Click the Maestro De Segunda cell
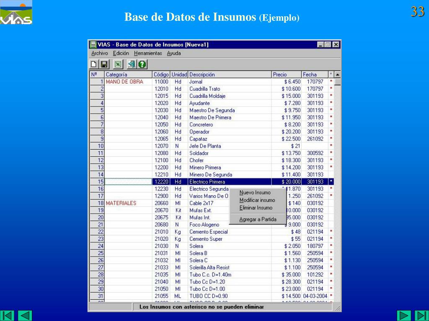Viewport: 429px width, 321px height. tap(230, 110)
